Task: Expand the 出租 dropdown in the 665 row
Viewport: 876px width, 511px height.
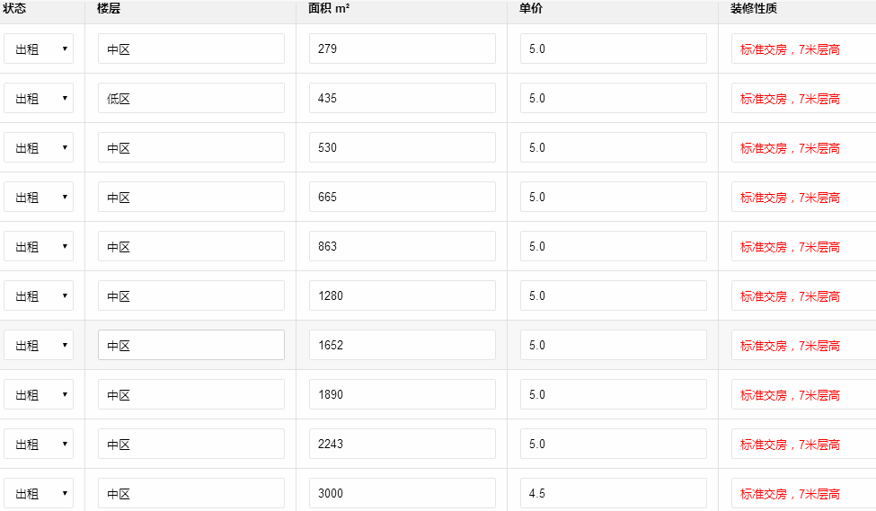Action: click(x=39, y=198)
